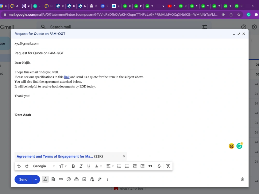Open Grammarly extension in browser toolbar
The height and width of the screenshot is (194, 259).
[x=248, y=15]
